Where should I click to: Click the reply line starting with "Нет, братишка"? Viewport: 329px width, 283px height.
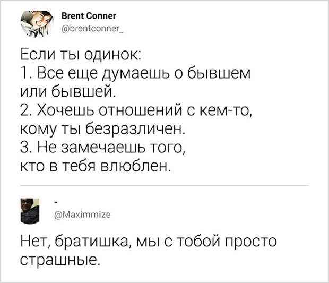pyautogui.click(x=149, y=241)
